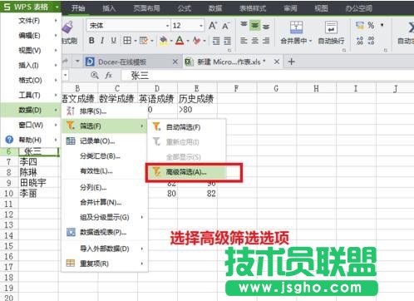Click the fill color bucket icon
The image size is (414, 301).
pyautogui.click(x=164, y=41)
